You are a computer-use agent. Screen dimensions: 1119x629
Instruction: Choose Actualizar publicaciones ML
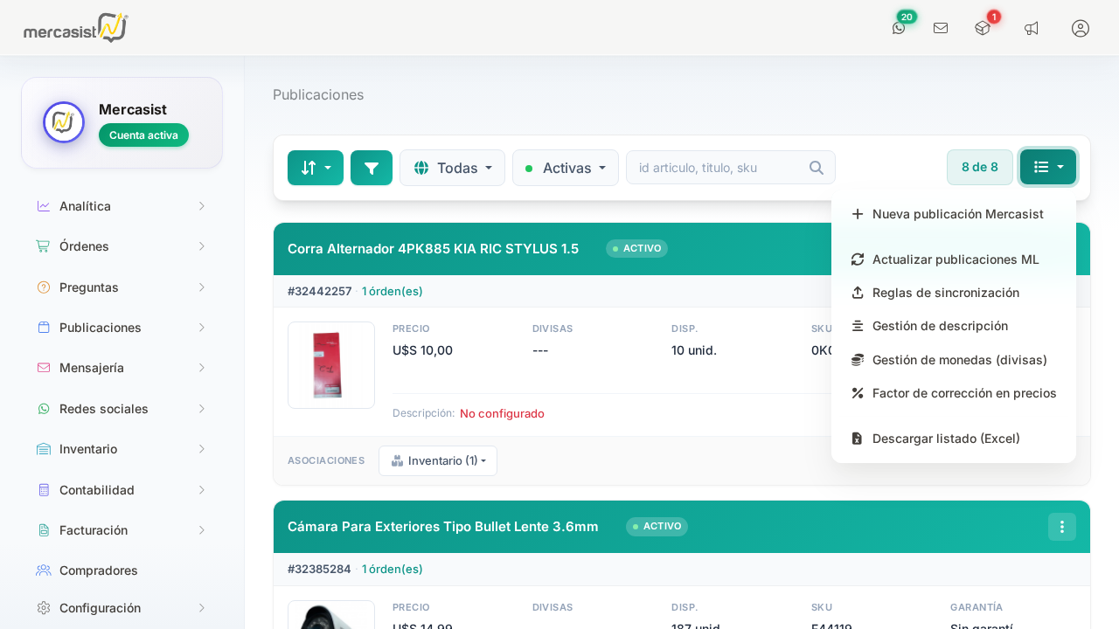(955, 259)
